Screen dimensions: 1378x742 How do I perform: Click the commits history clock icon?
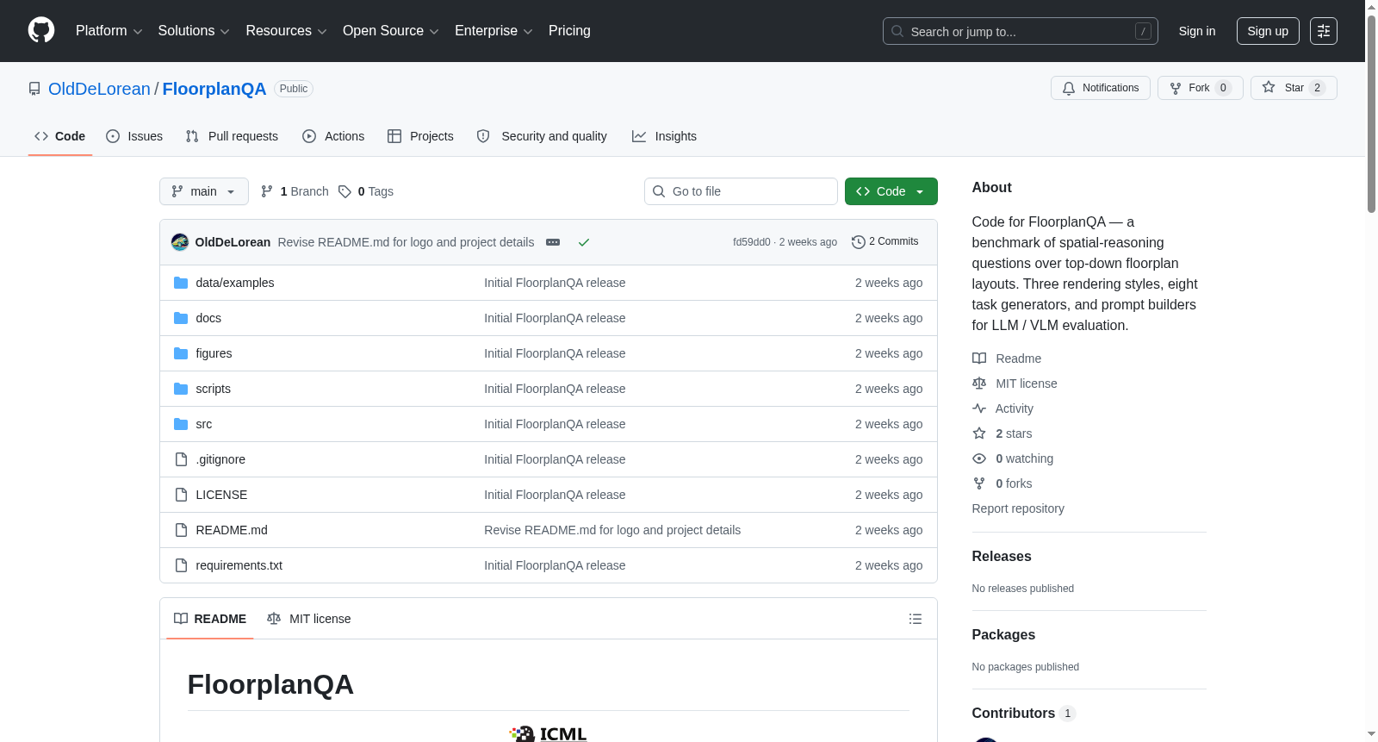pos(858,242)
